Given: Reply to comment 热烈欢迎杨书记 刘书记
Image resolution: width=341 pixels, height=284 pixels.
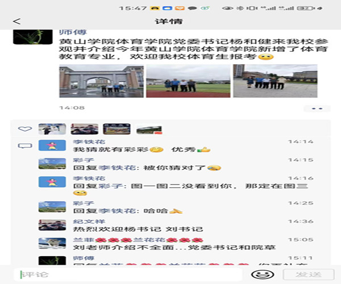Looking at the screenshot, I should click(x=138, y=229).
